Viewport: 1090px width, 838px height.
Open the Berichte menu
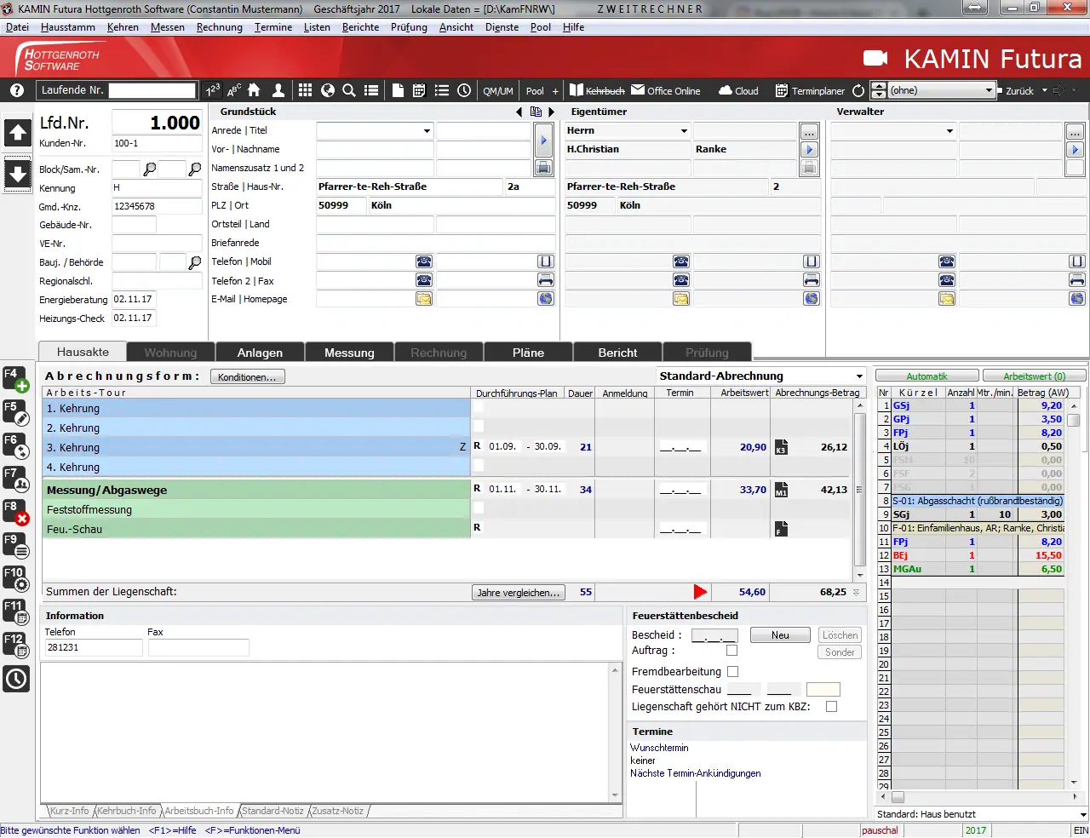(360, 27)
